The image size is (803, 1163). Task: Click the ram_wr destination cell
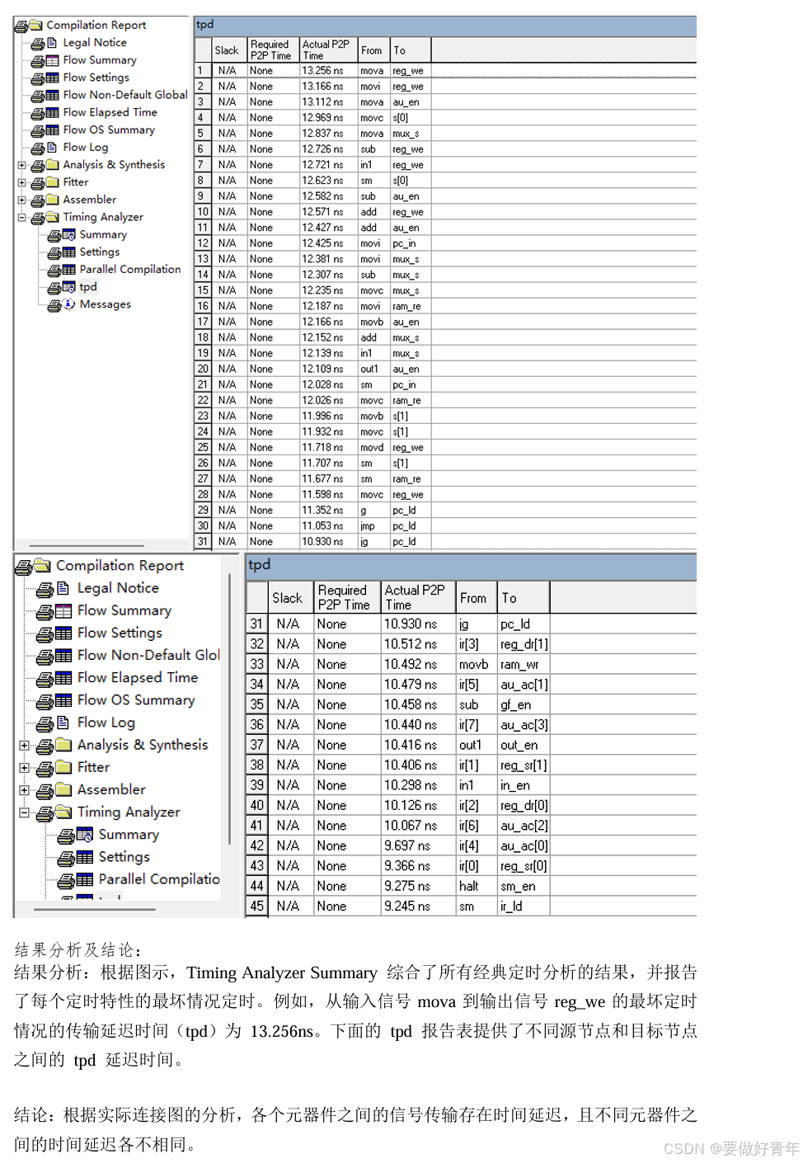(524, 664)
